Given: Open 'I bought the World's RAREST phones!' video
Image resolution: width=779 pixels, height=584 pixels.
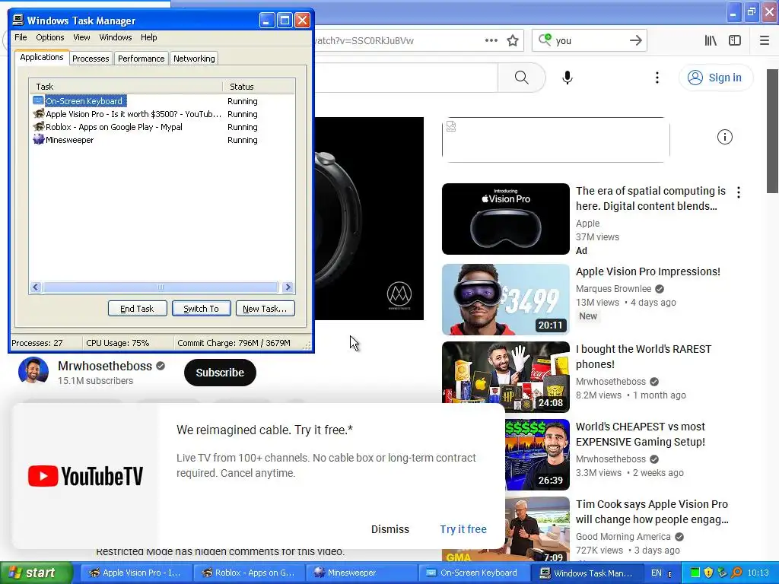Looking at the screenshot, I should tap(644, 357).
